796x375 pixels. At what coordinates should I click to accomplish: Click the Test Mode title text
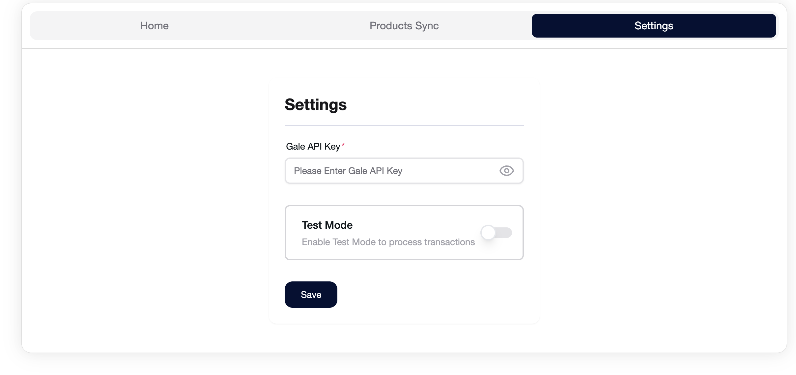coord(327,225)
